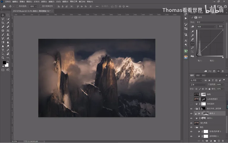This screenshot has height=143, width=228.
Task: Open the orange-blue TK panel icon
Action: pos(186,57)
